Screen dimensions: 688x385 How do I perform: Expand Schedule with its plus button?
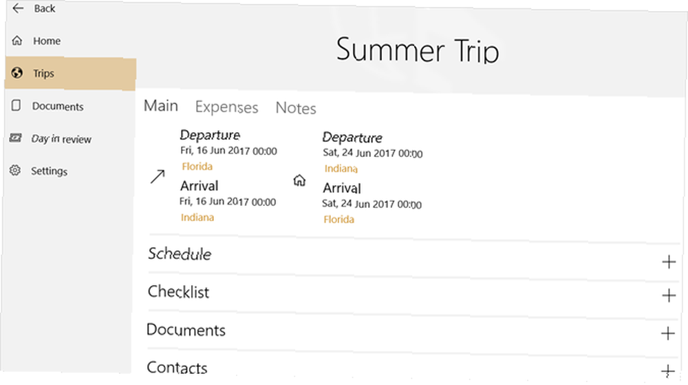click(669, 262)
